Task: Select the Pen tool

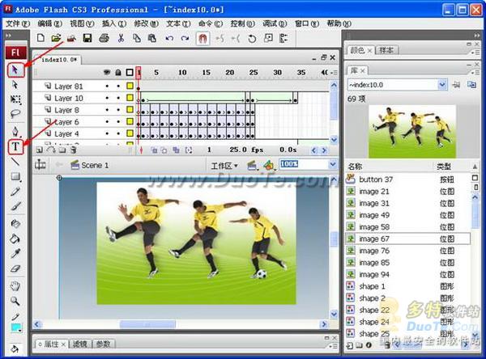Action: [x=15, y=131]
